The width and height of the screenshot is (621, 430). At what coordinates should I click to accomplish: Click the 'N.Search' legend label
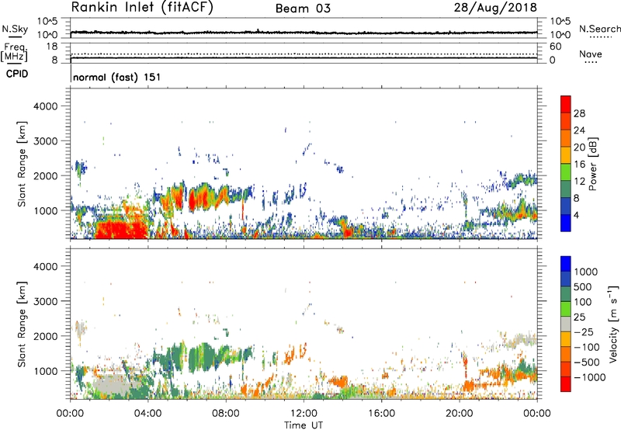[x=599, y=29]
